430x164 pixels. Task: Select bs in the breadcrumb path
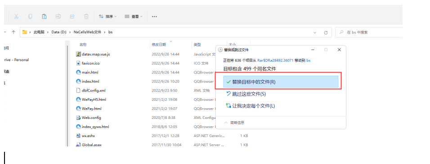click(110, 32)
